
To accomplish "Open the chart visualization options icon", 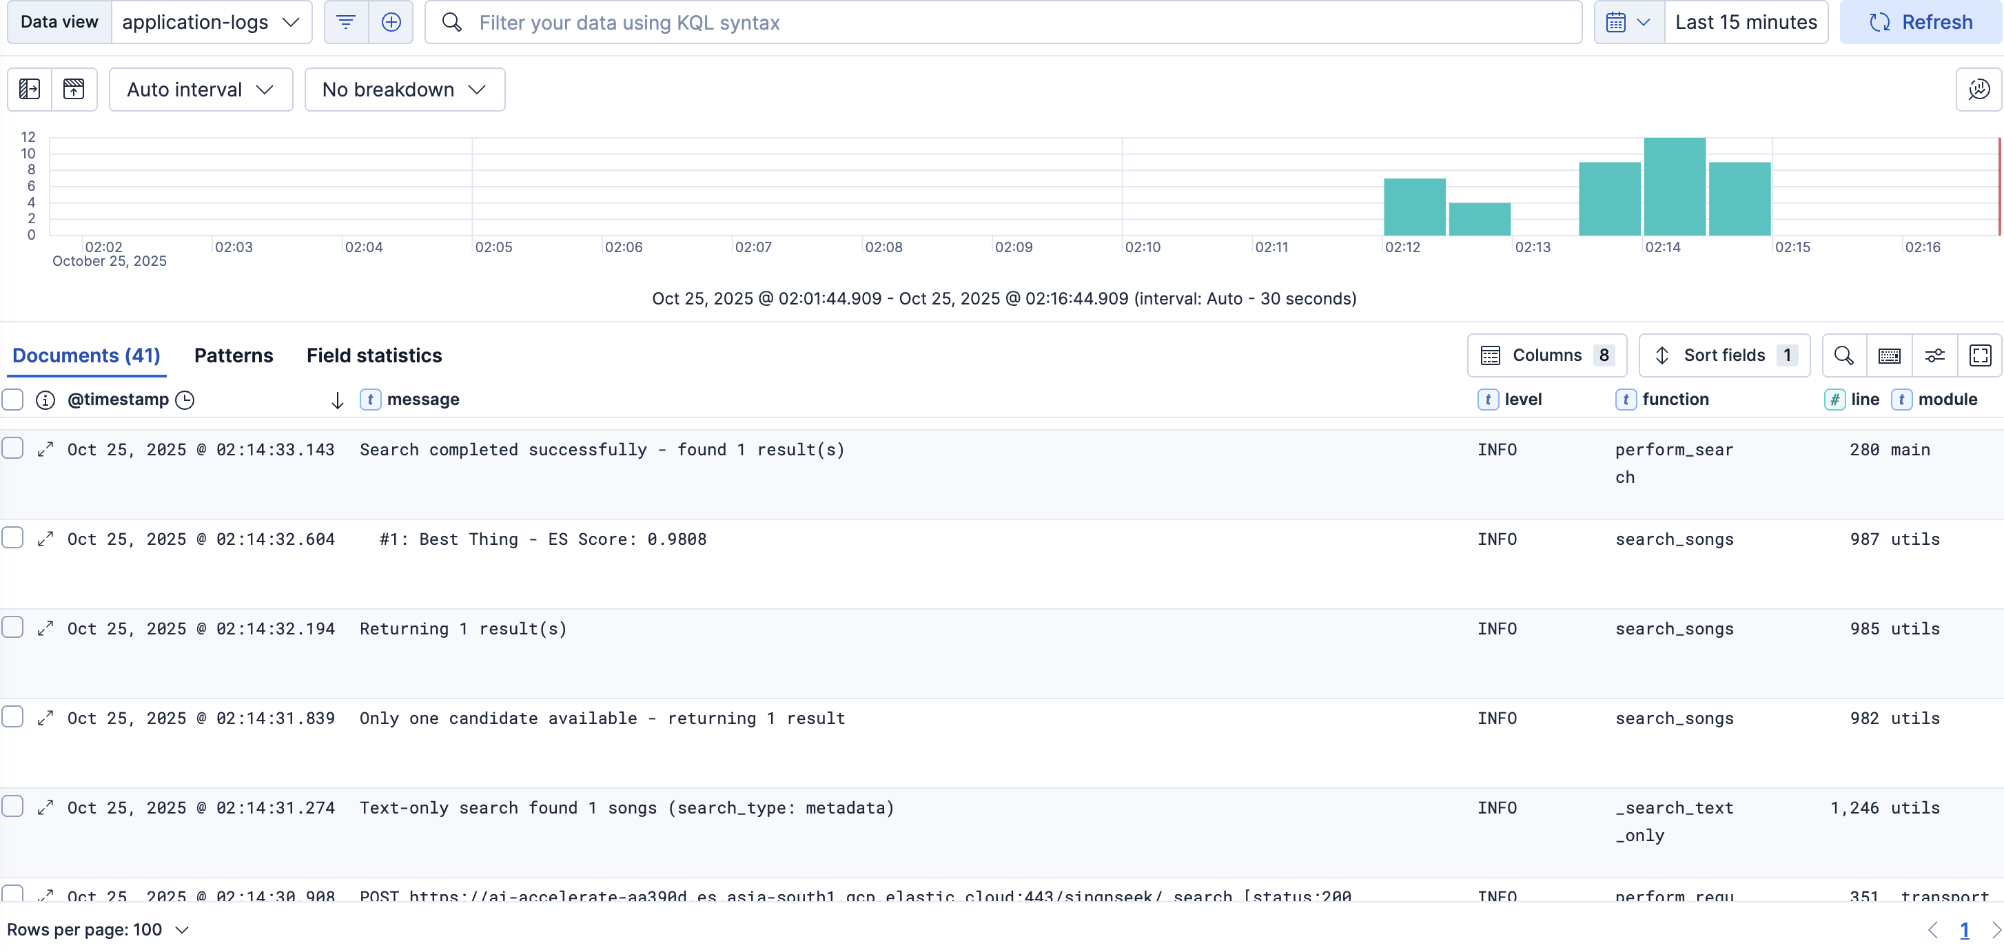I will (x=1979, y=90).
